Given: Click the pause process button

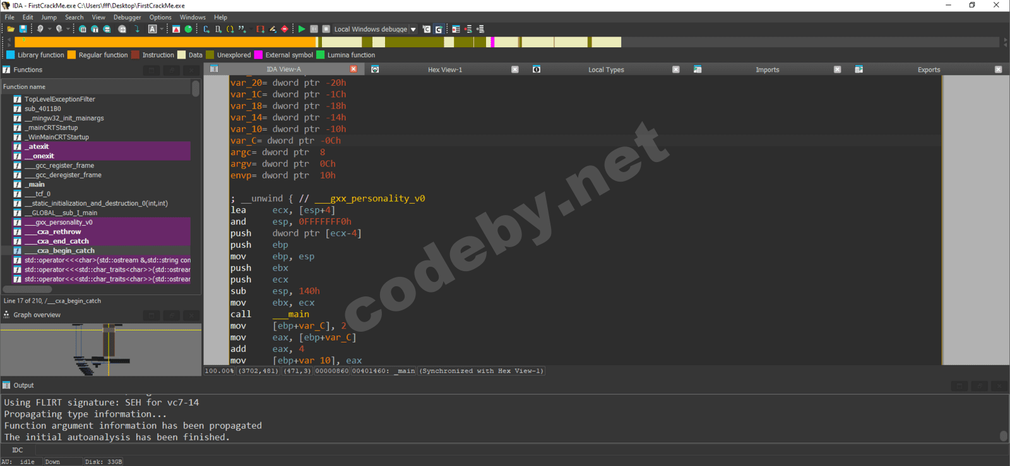Looking at the screenshot, I should (314, 29).
